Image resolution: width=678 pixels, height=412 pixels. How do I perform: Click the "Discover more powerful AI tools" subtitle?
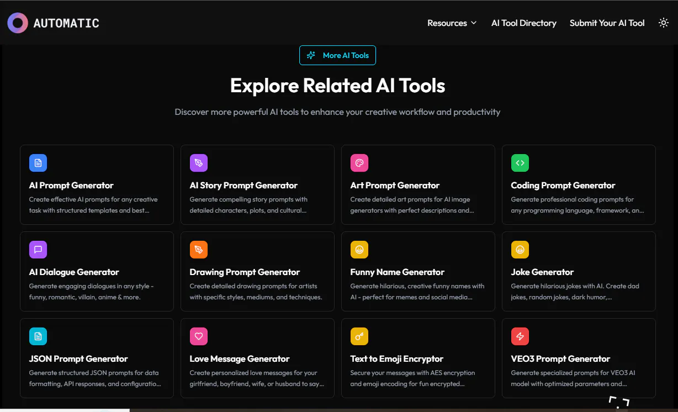[x=337, y=112]
